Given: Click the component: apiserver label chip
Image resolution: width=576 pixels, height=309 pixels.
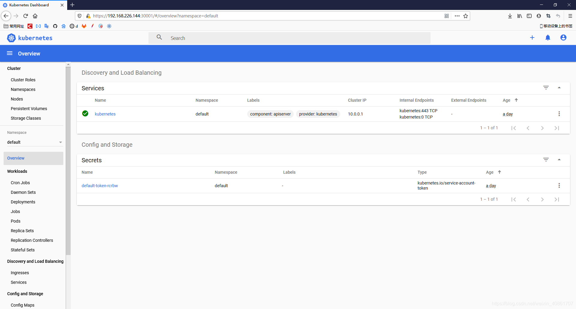Looking at the screenshot, I should [270, 114].
